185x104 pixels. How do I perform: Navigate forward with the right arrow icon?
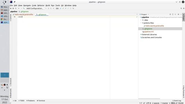pyautogui.click(x=21, y=8)
